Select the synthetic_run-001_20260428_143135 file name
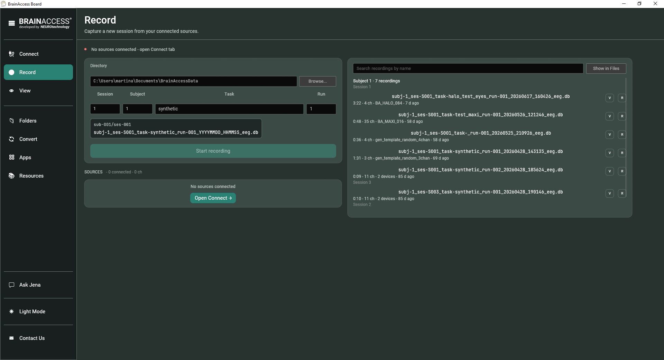The width and height of the screenshot is (664, 360). click(x=481, y=152)
